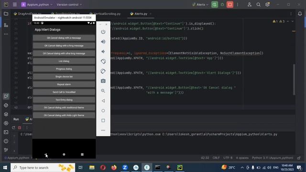Open Code With Me user icon
Screen dimensions: 306x172
pos(250,4)
